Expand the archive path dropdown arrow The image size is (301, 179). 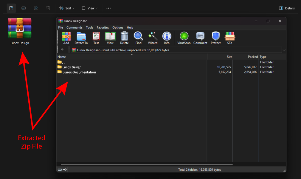pyautogui.click(x=284, y=50)
